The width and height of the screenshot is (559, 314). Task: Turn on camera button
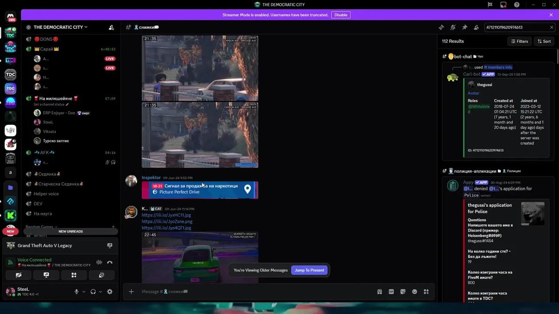(x=18, y=275)
